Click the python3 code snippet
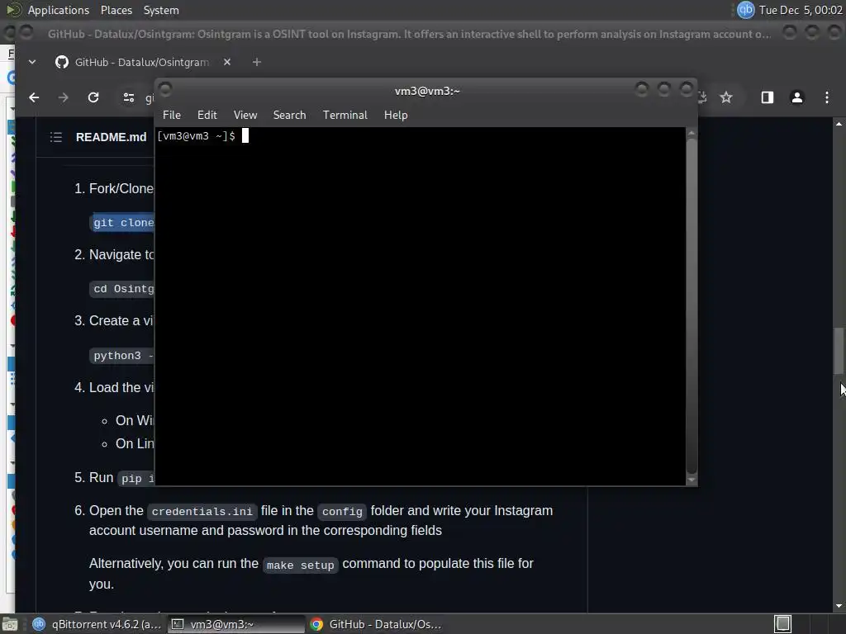 (x=122, y=356)
